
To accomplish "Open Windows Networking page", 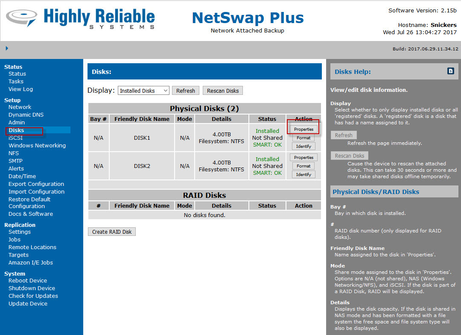I will 37,145.
